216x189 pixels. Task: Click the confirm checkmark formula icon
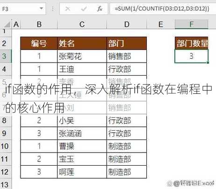tap(84, 9)
